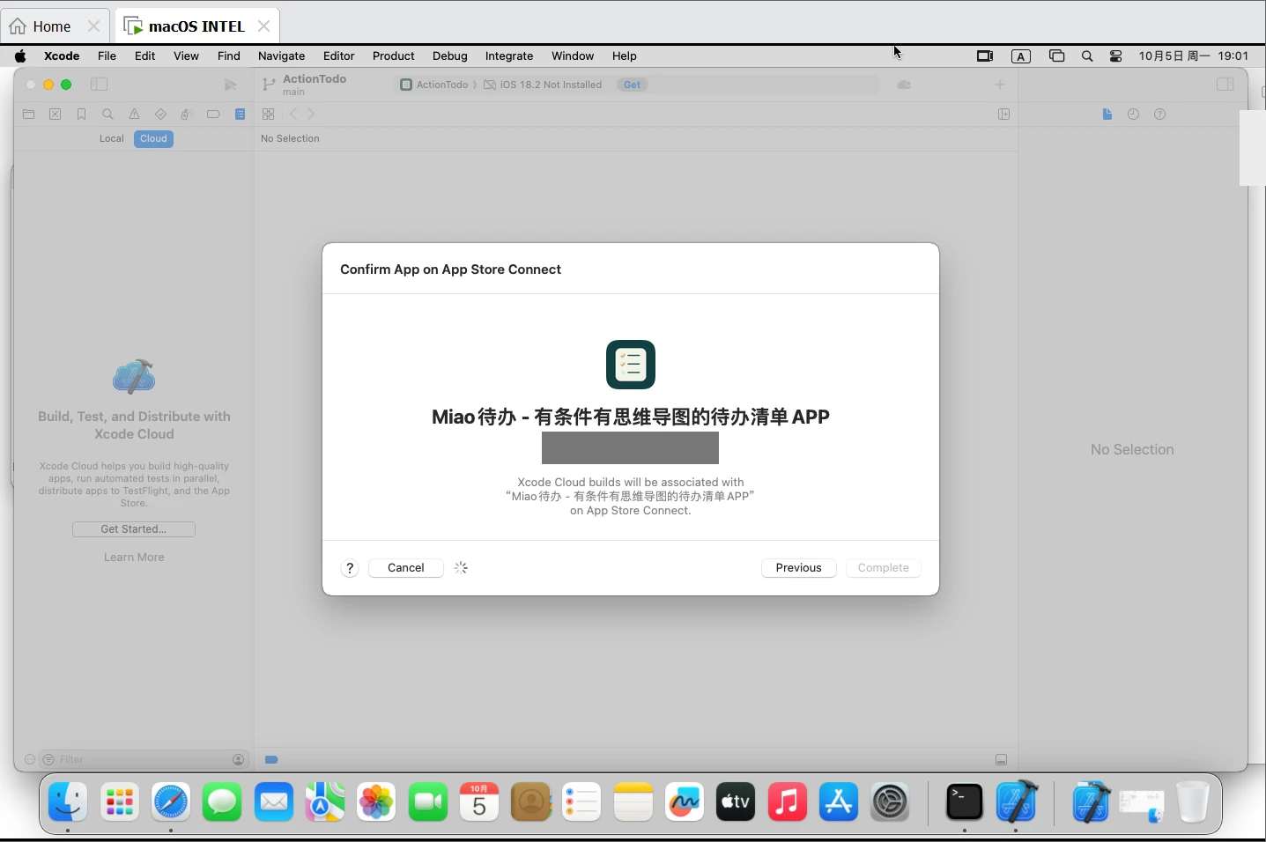The width and height of the screenshot is (1266, 842).
Task: Open the Learn More link
Action: tap(134, 558)
